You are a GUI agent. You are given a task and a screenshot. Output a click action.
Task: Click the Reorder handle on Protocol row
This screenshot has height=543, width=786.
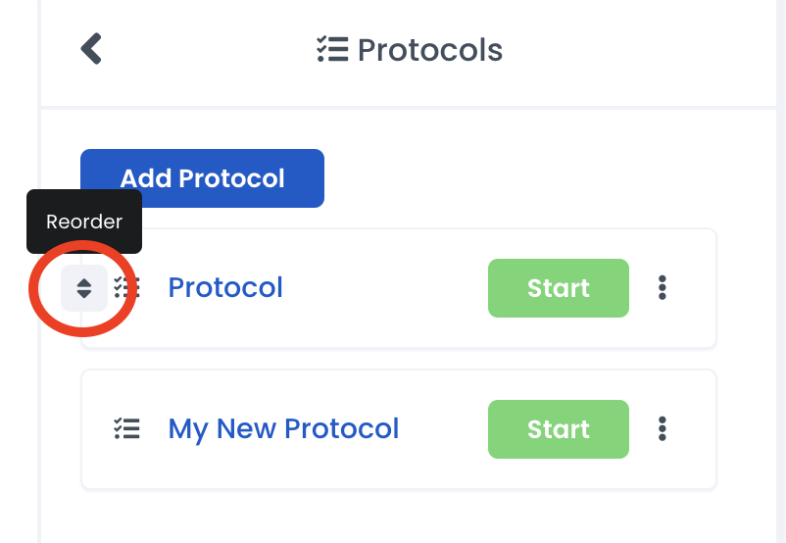coord(84,288)
